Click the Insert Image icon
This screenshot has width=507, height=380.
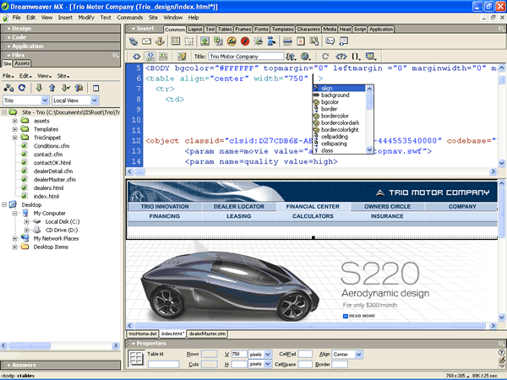204,41
